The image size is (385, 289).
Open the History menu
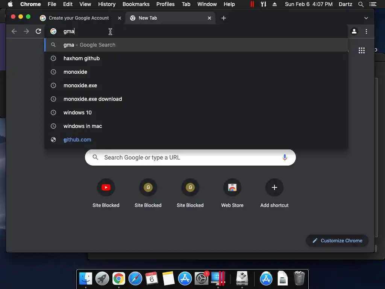click(x=107, y=4)
